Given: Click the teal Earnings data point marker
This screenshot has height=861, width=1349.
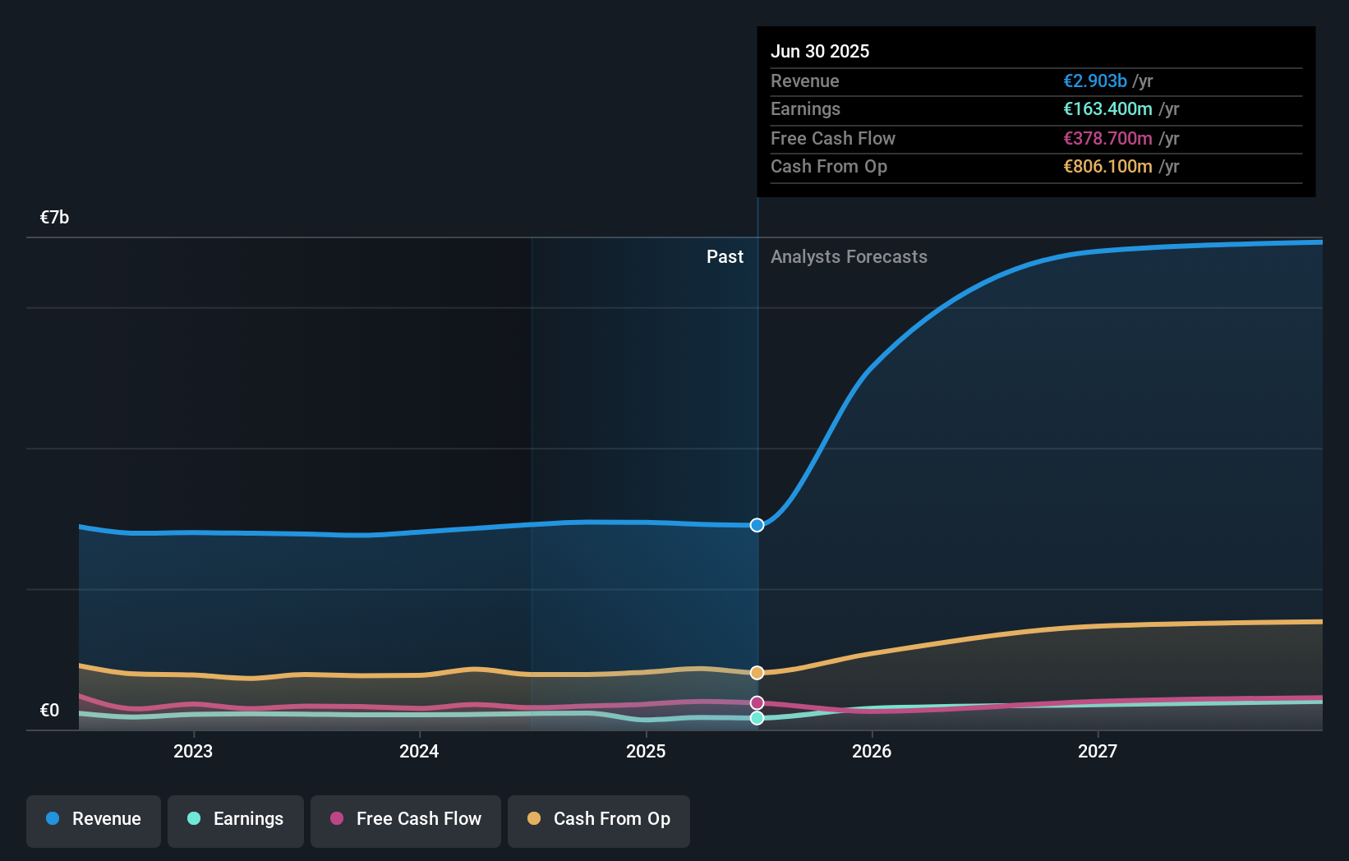Looking at the screenshot, I should [757, 718].
